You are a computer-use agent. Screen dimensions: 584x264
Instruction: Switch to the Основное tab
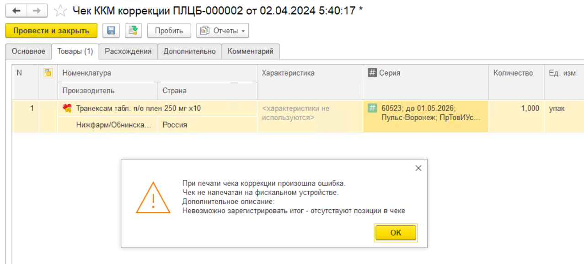[28, 51]
